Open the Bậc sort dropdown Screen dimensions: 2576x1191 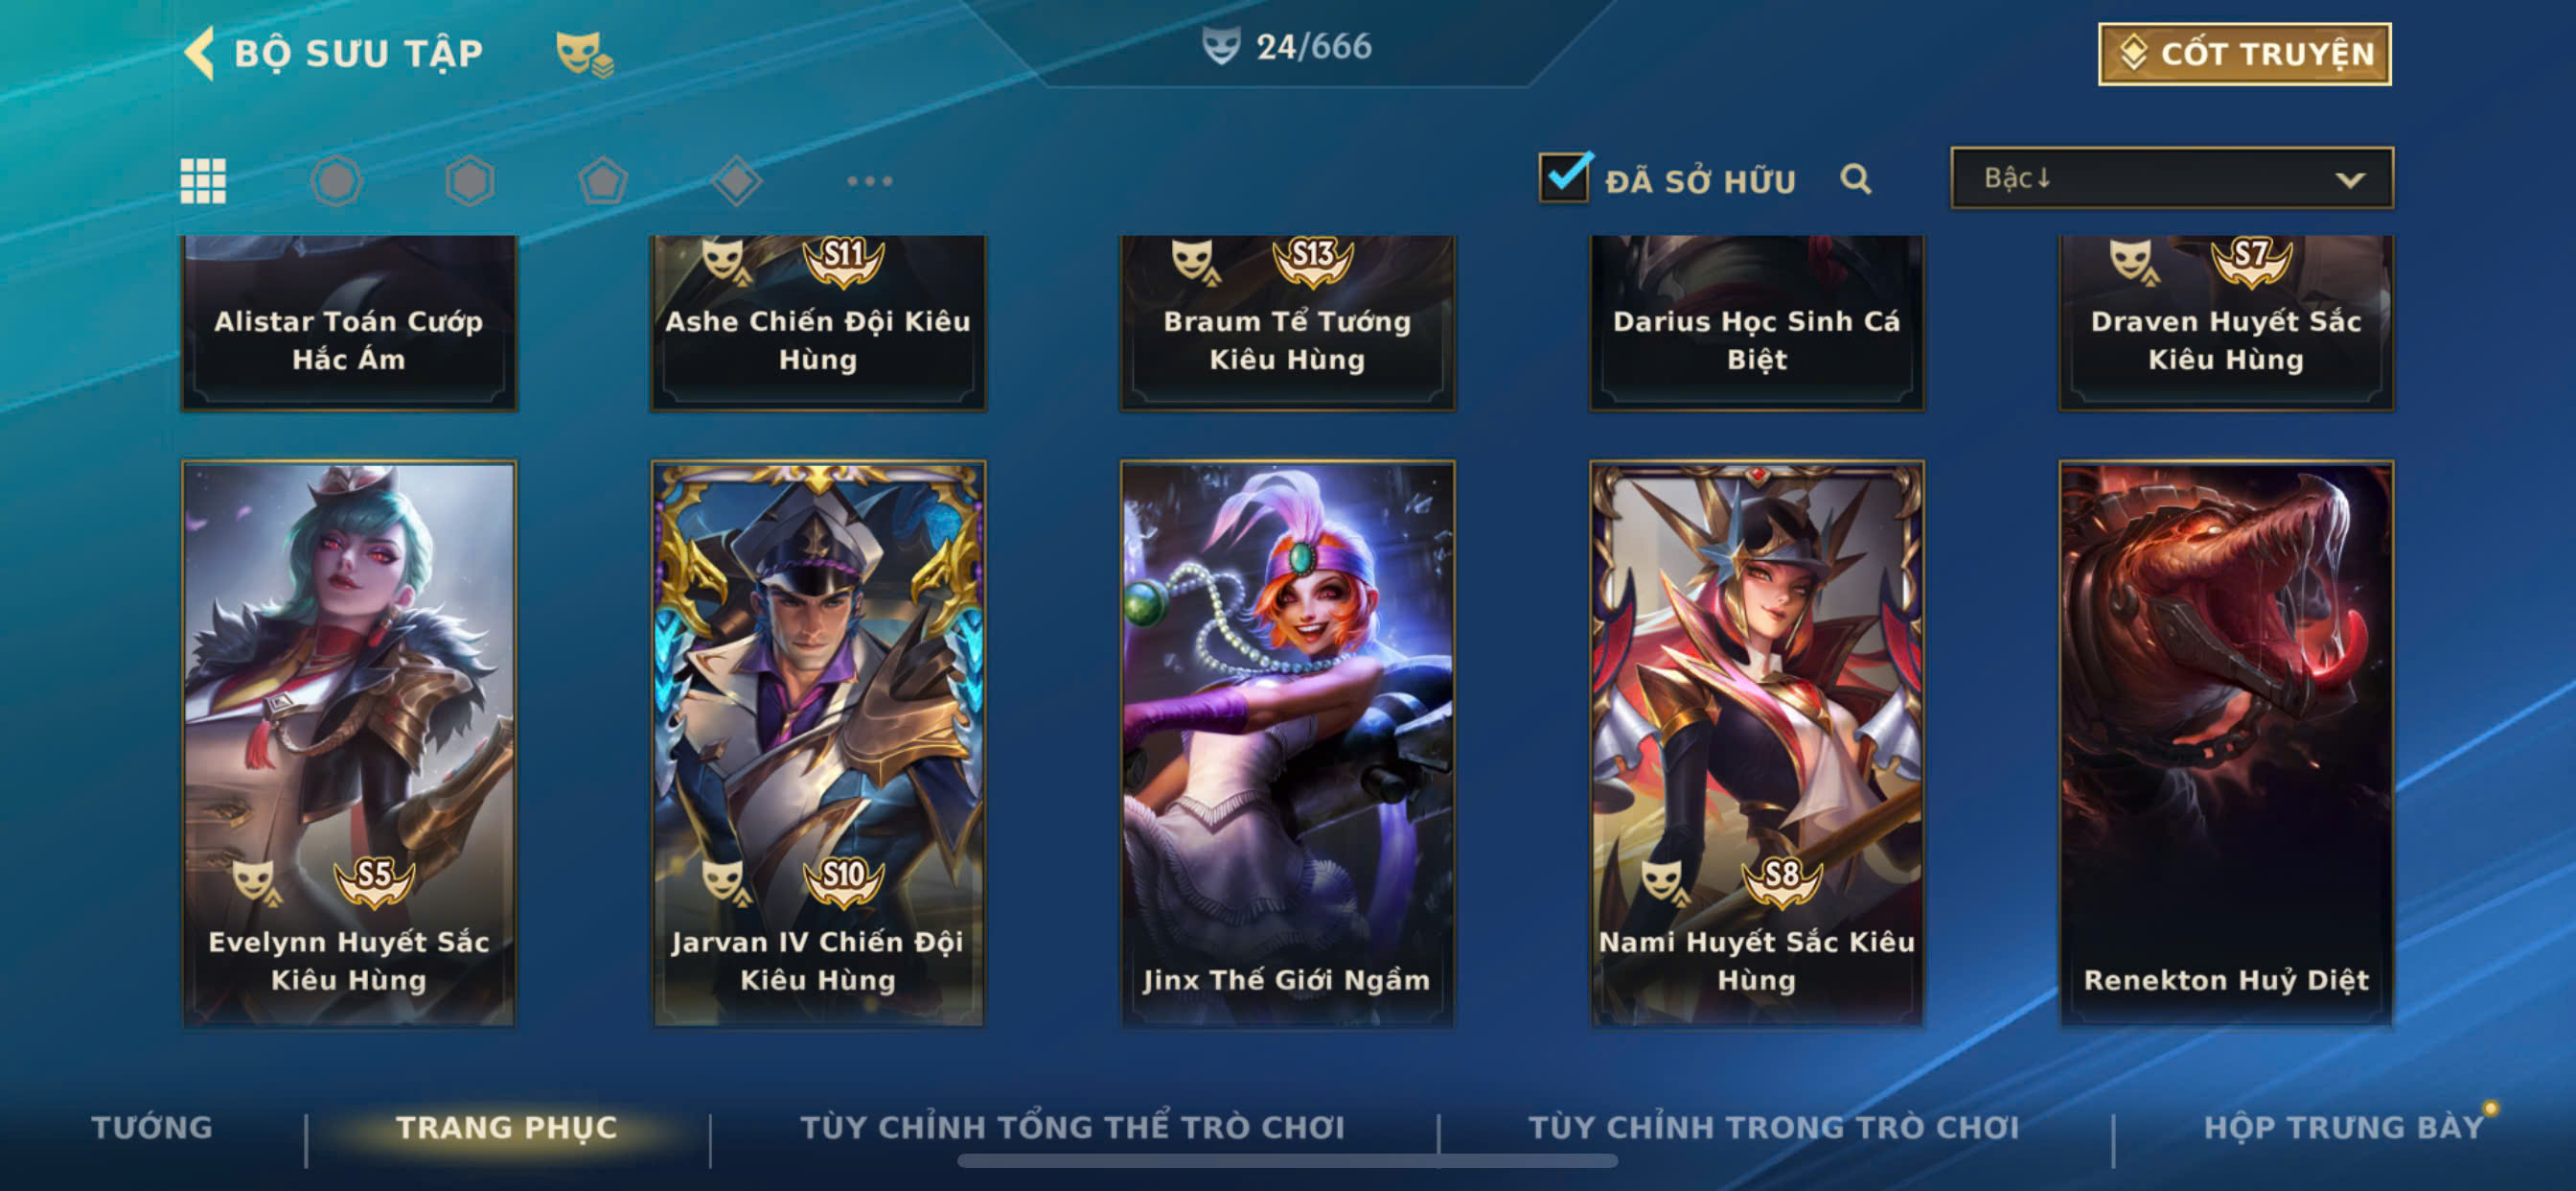point(2172,178)
